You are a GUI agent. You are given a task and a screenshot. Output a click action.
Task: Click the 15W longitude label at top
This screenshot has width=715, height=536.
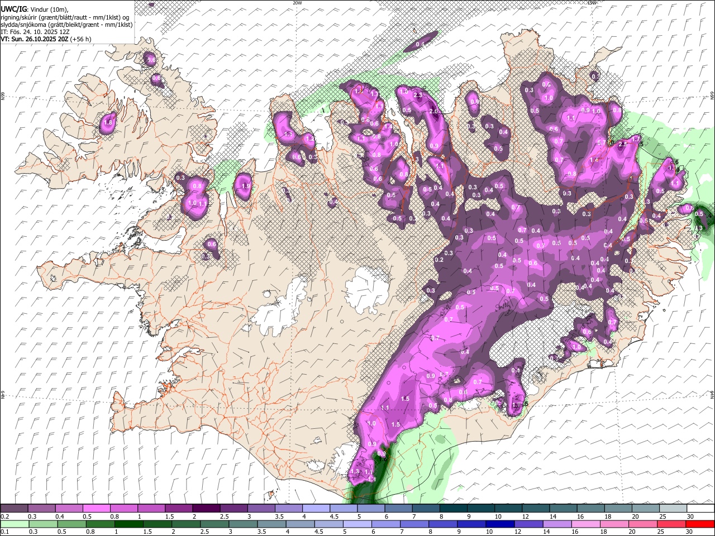coord(592,3)
